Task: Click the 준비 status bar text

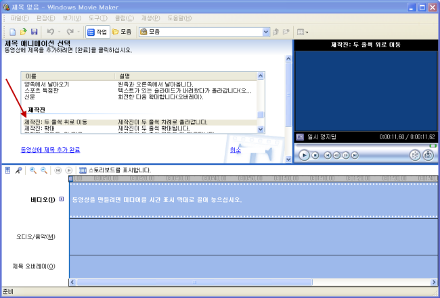Action: tap(8, 292)
